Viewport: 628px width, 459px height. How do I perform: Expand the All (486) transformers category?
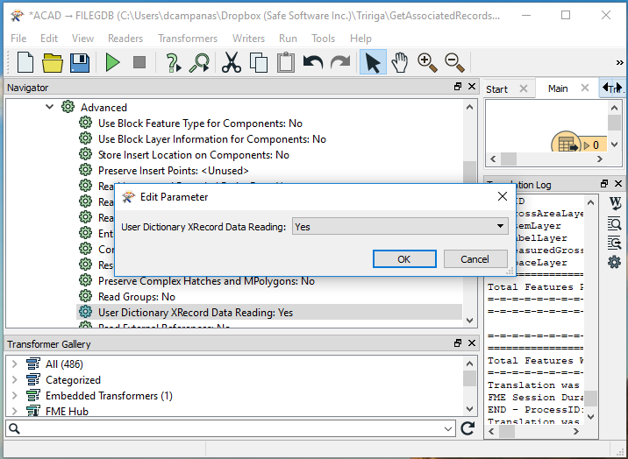click(x=15, y=364)
